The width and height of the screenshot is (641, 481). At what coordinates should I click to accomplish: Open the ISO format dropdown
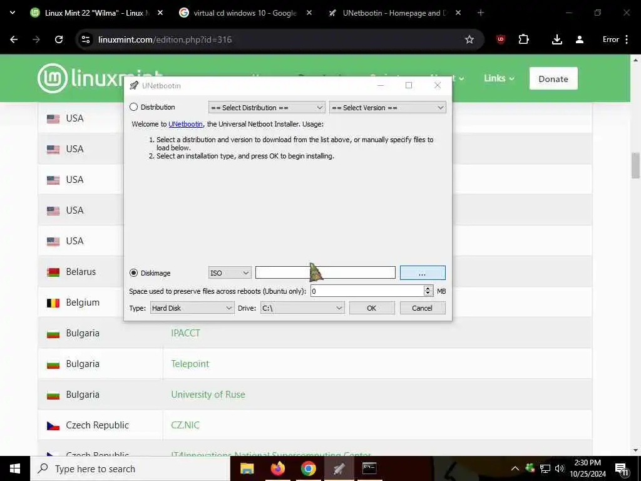click(230, 273)
